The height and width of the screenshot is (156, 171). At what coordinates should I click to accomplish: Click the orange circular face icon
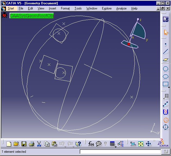(x=166, y=120)
